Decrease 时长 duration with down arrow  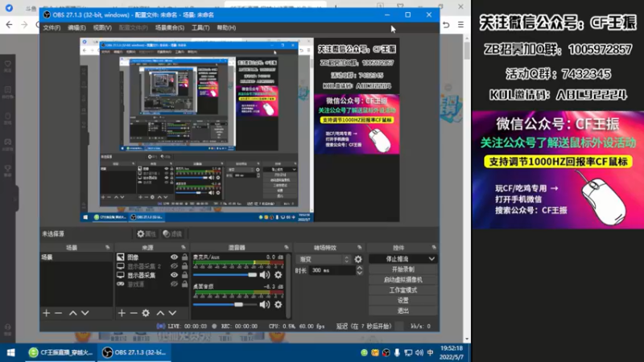[359, 273]
